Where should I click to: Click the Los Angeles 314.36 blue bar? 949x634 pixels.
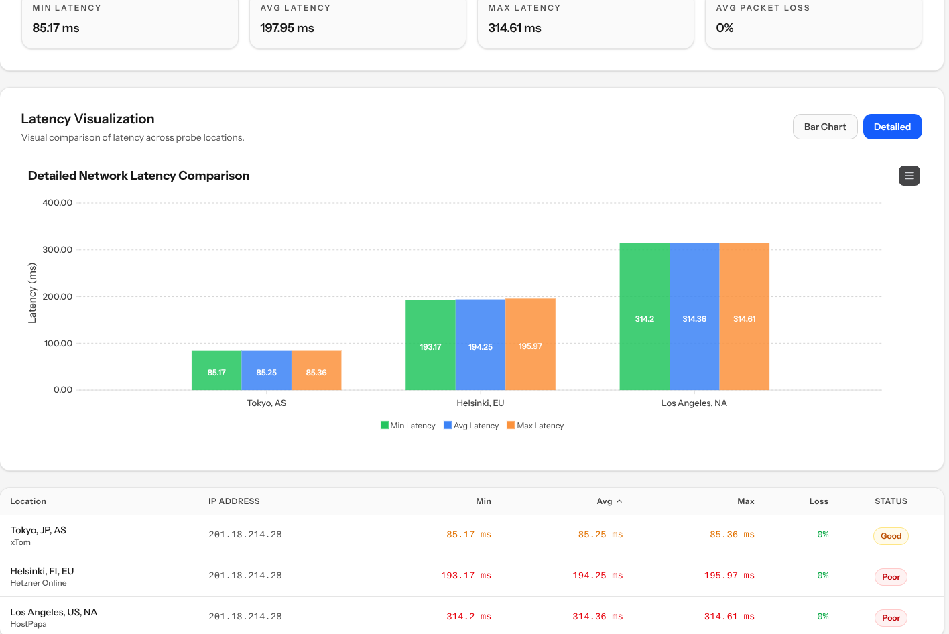pyautogui.click(x=694, y=316)
